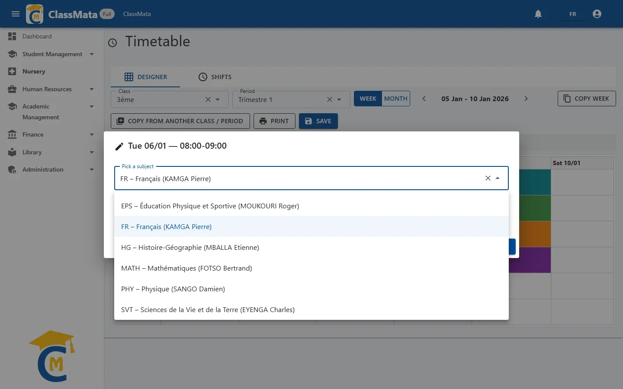Print the timetable
The width and height of the screenshot is (623, 389).
(274, 121)
